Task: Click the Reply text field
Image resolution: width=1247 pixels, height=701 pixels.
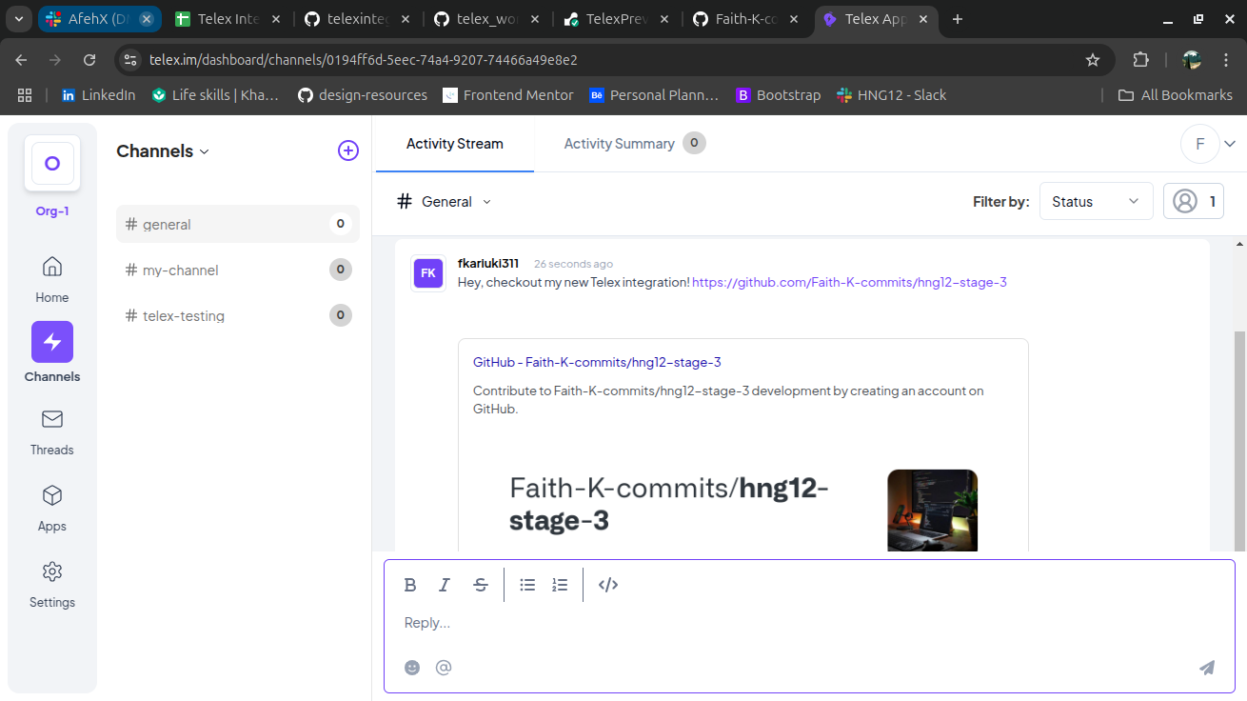Action: point(809,623)
